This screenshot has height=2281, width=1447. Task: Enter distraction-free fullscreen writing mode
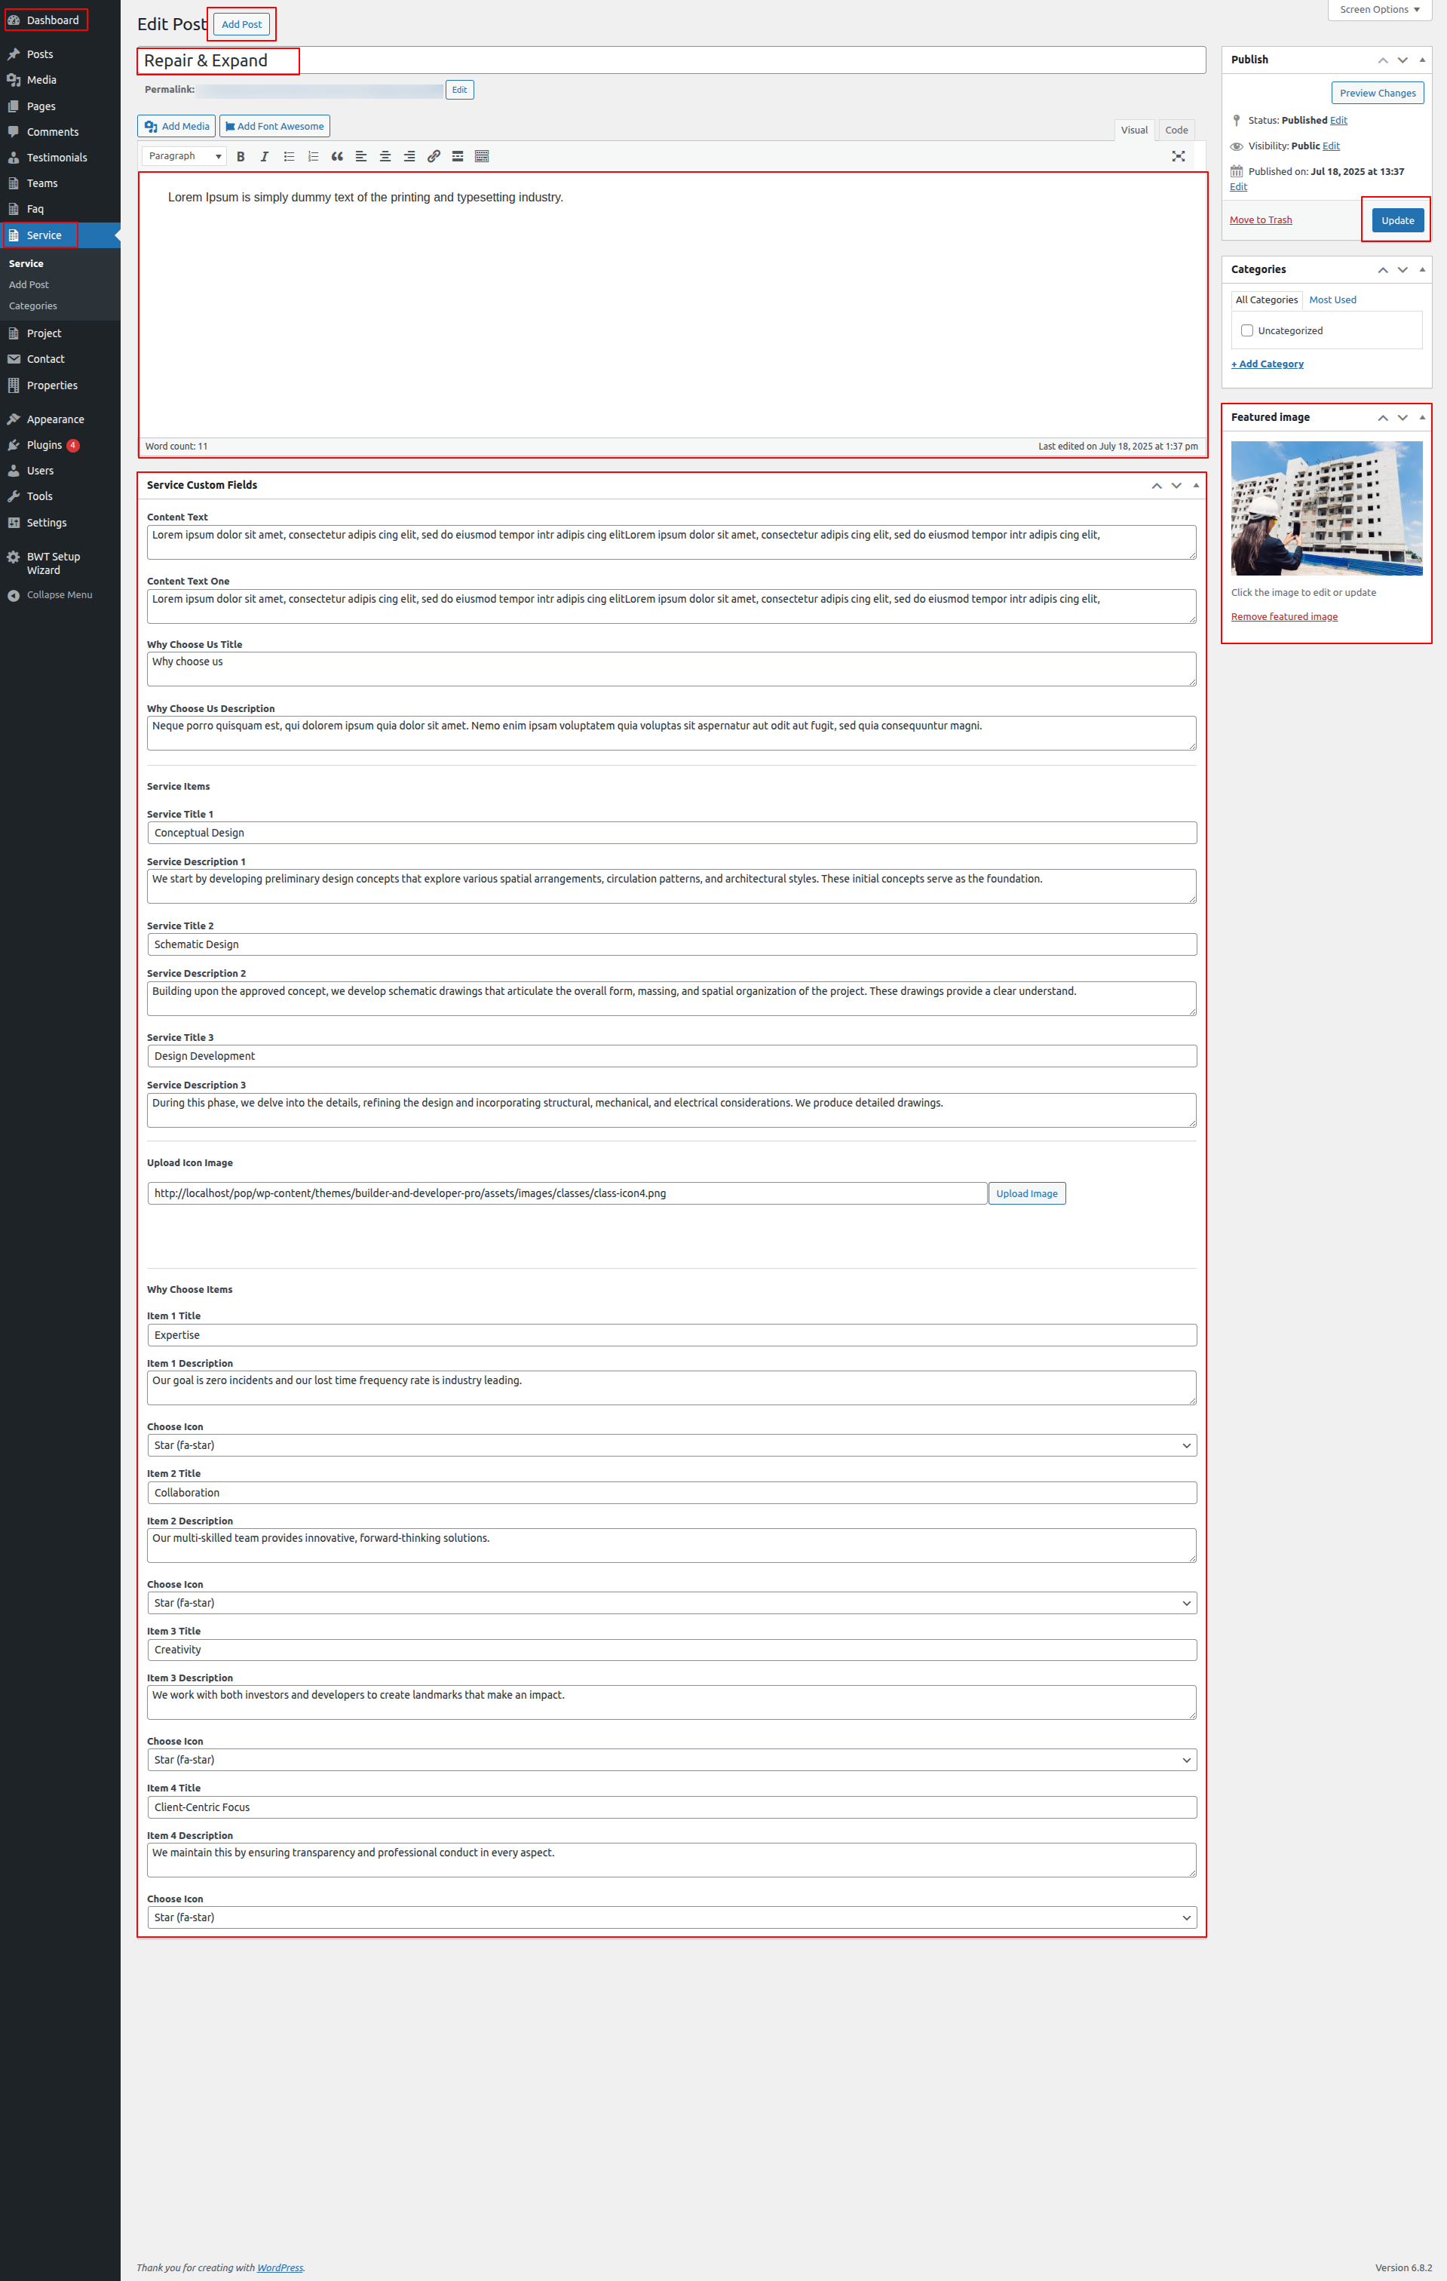click(1178, 156)
